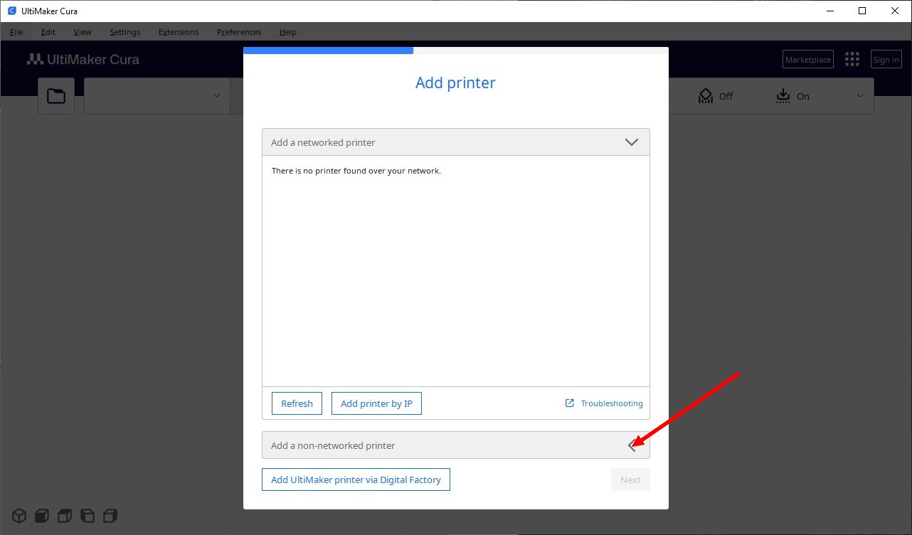
Task: Select the top view cube icon
Action: pos(65,515)
